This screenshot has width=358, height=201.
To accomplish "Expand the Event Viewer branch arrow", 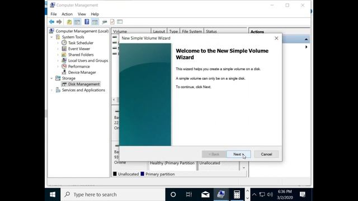I will (x=58, y=49).
